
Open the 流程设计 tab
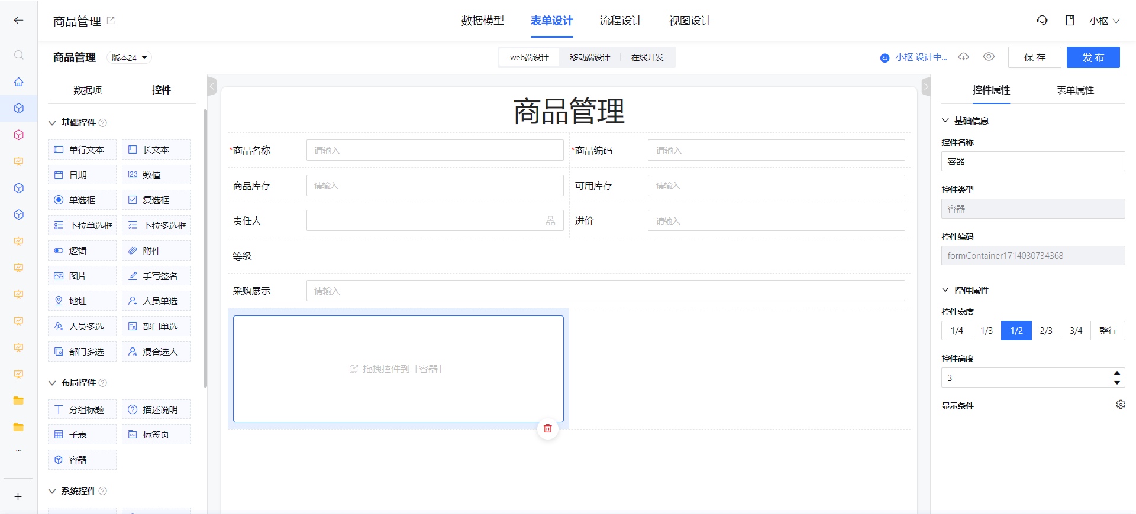(x=621, y=21)
